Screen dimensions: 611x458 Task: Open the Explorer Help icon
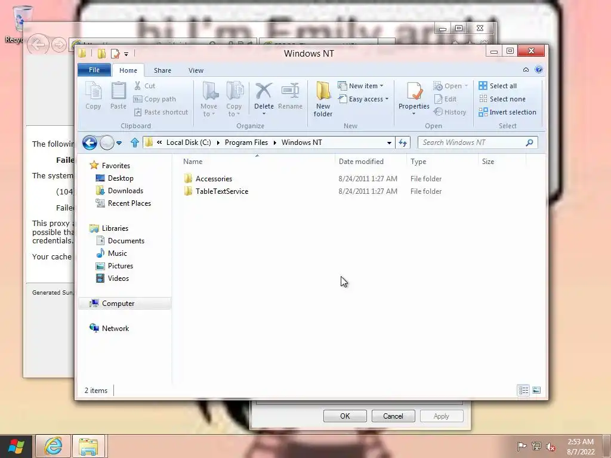click(x=539, y=69)
